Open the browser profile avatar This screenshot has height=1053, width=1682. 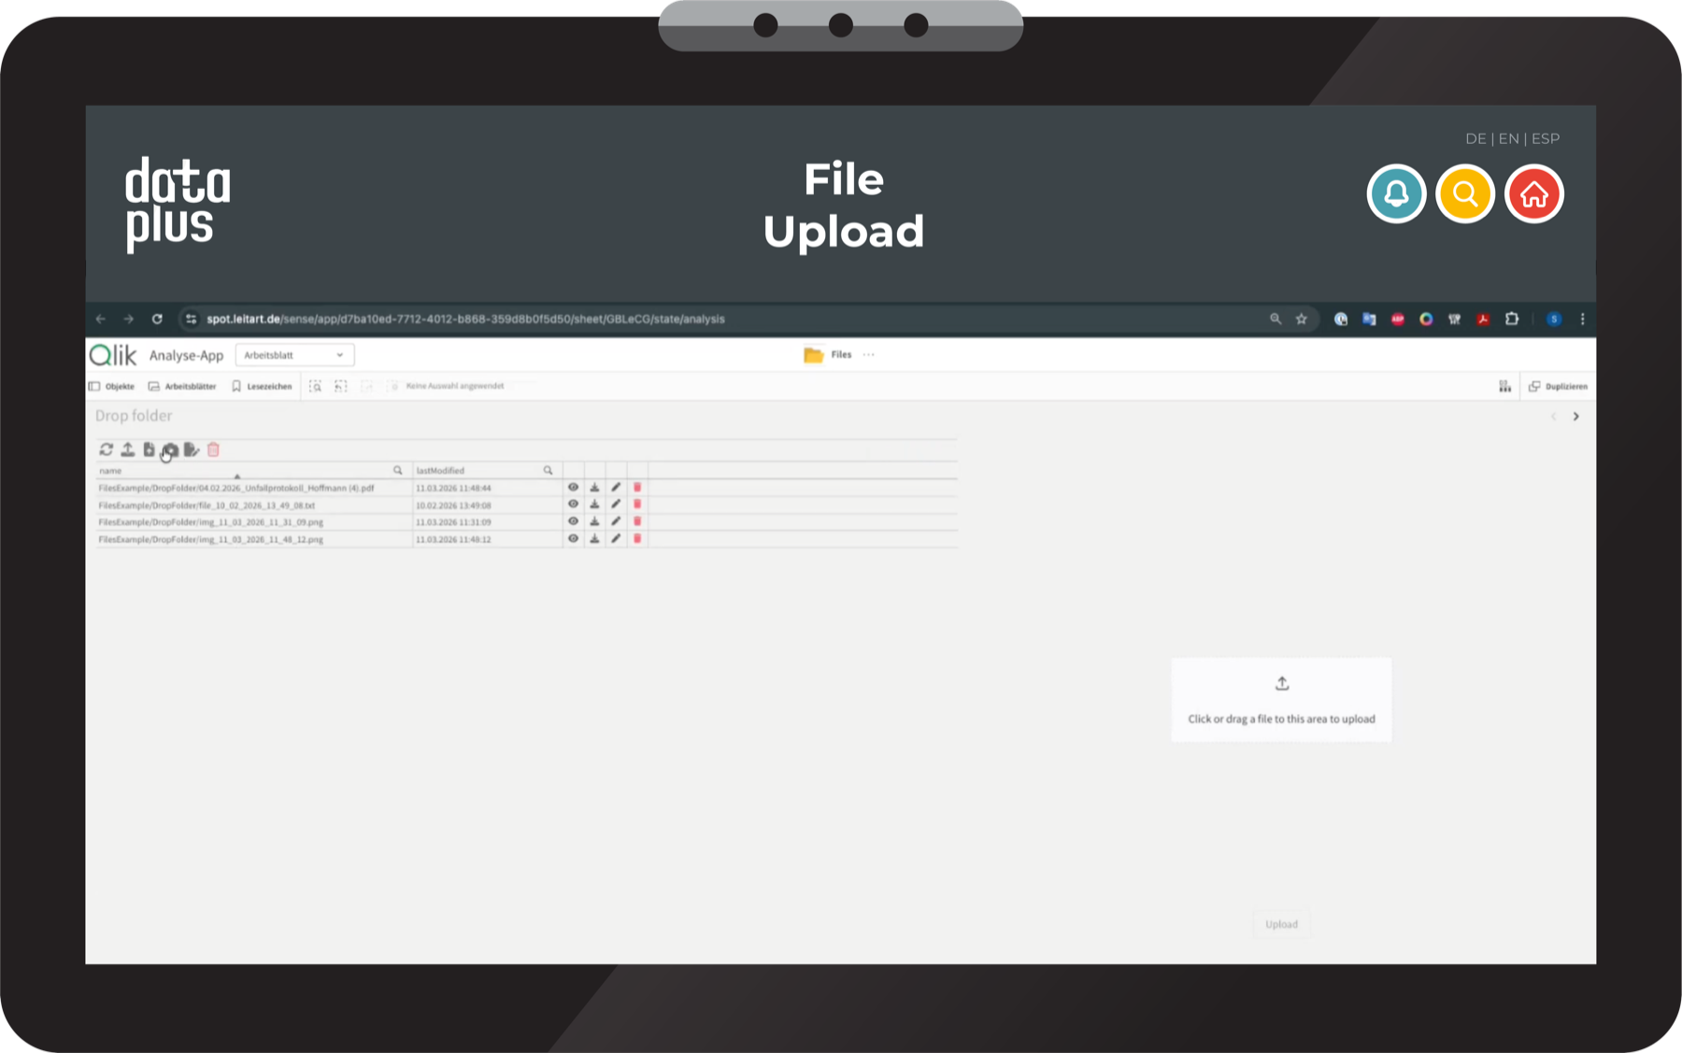click(x=1554, y=320)
